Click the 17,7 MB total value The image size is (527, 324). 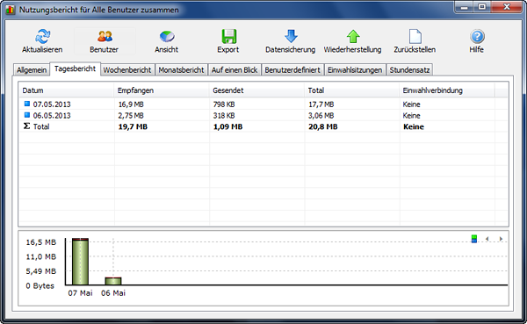click(x=321, y=104)
